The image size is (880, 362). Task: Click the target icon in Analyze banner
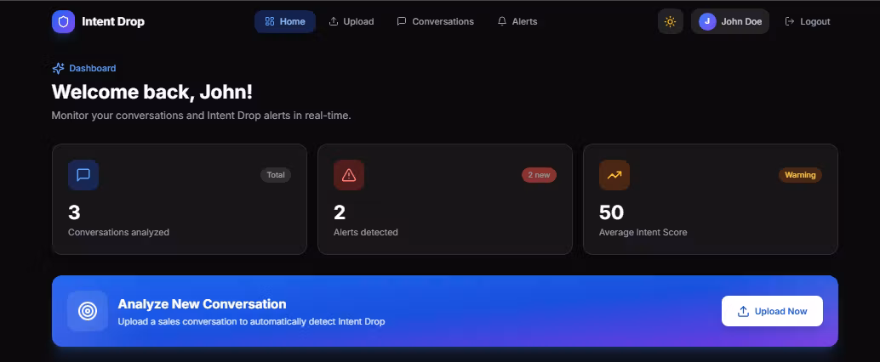pyautogui.click(x=88, y=311)
